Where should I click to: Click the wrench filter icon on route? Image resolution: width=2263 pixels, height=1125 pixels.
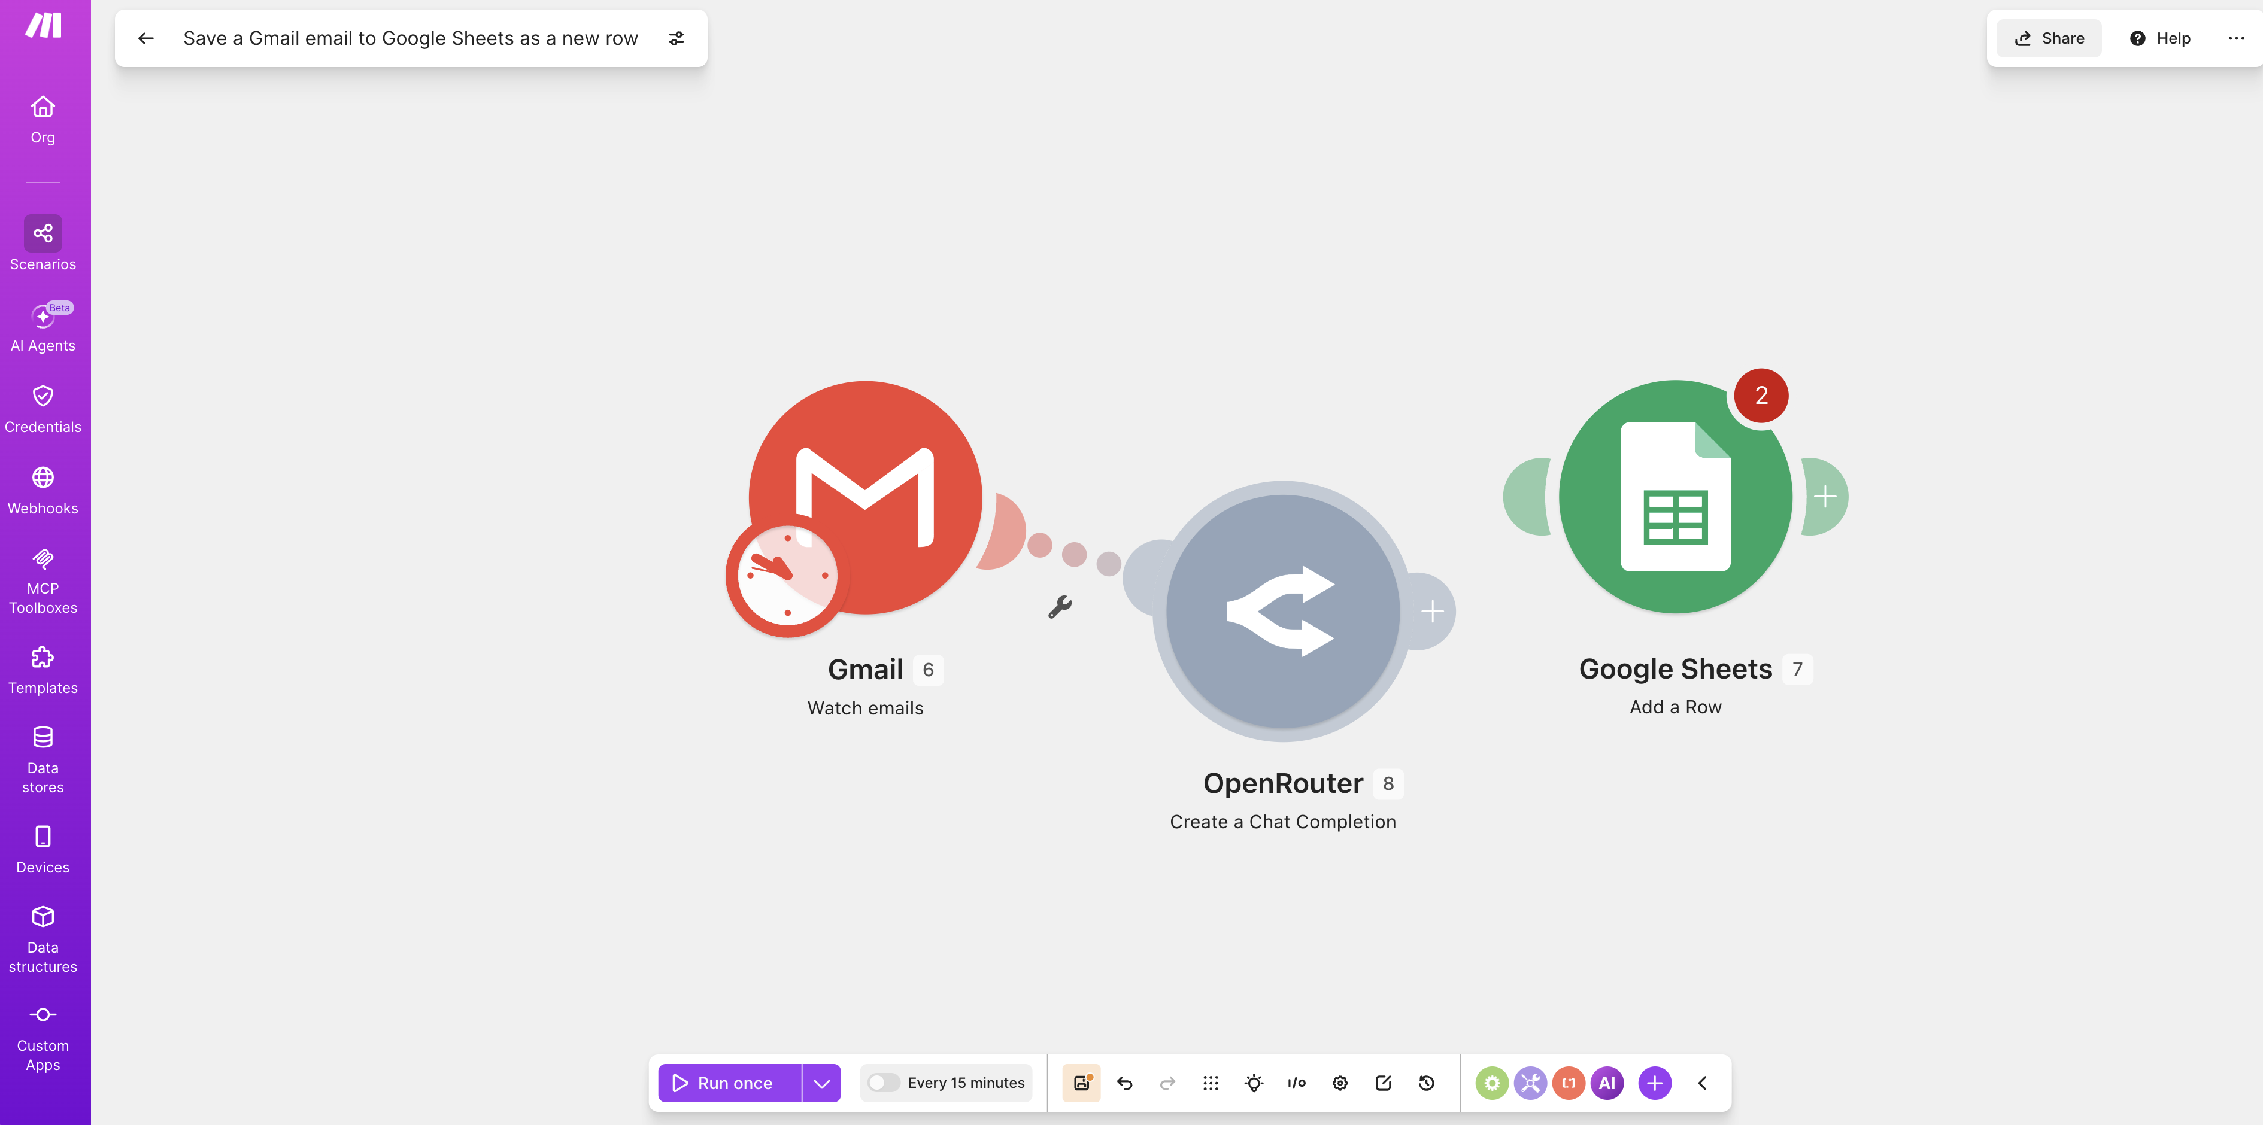point(1060,607)
